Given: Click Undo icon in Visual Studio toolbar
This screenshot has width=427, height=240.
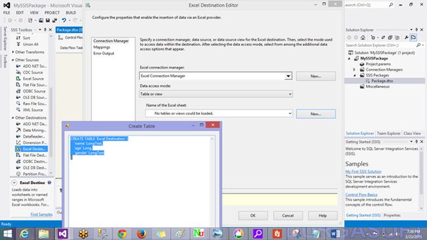Looking at the screenshot, I should tap(64, 20).
